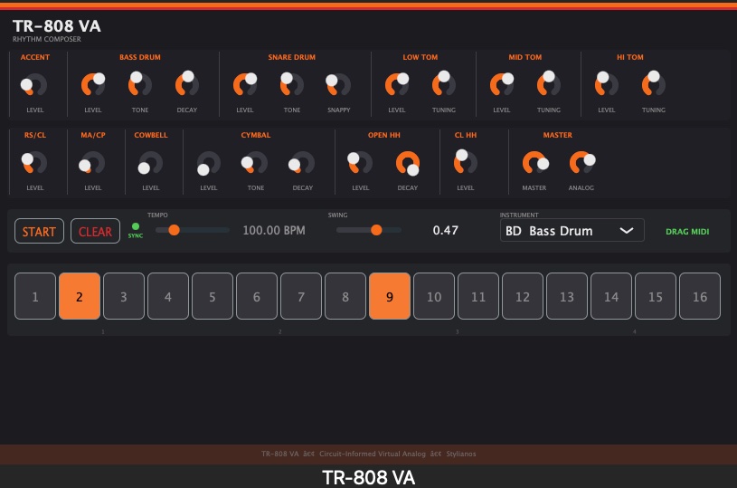Click the Master volume knob

pyautogui.click(x=534, y=163)
